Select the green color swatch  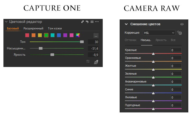click(46, 35)
